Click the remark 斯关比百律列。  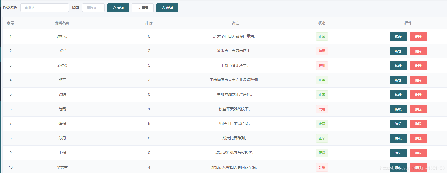point(235,138)
